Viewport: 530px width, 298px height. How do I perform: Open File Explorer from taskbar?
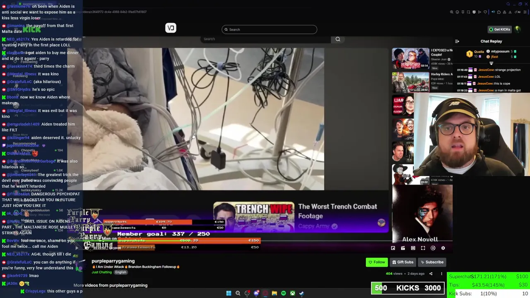tap(274, 293)
